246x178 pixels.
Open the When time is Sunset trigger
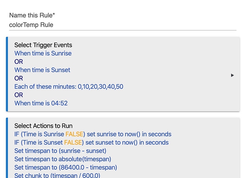(42, 70)
